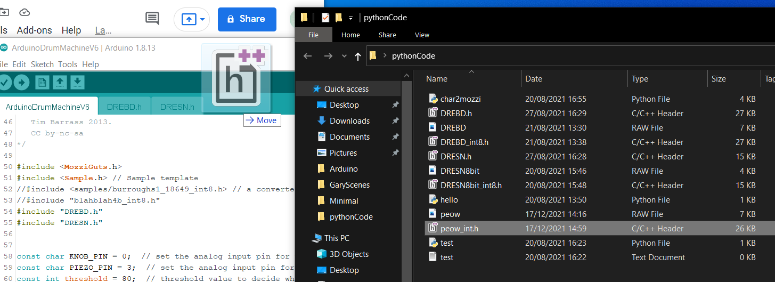The image size is (775, 282).
Task: Open the Present dropdown arrow
Action: point(203,19)
